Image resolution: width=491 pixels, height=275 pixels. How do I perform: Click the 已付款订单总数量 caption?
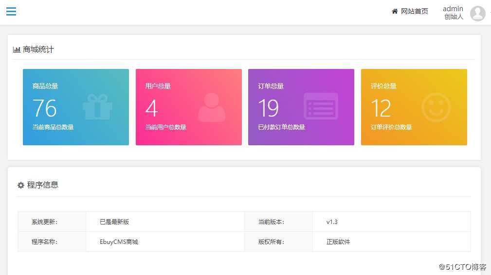point(281,127)
